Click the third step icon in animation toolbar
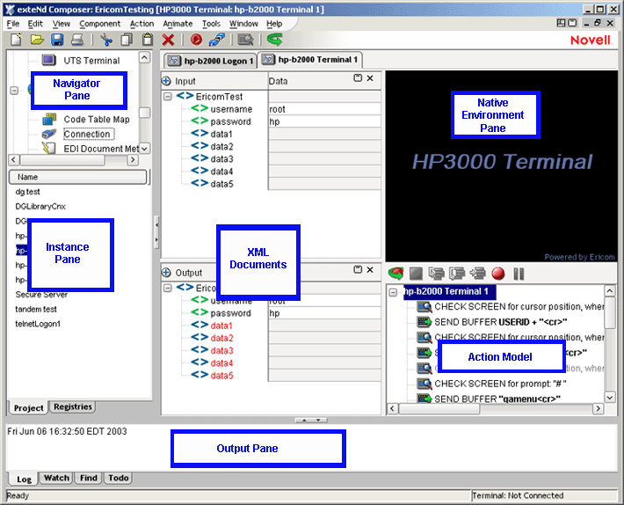Viewport: 624px width, 505px height. pos(477,274)
